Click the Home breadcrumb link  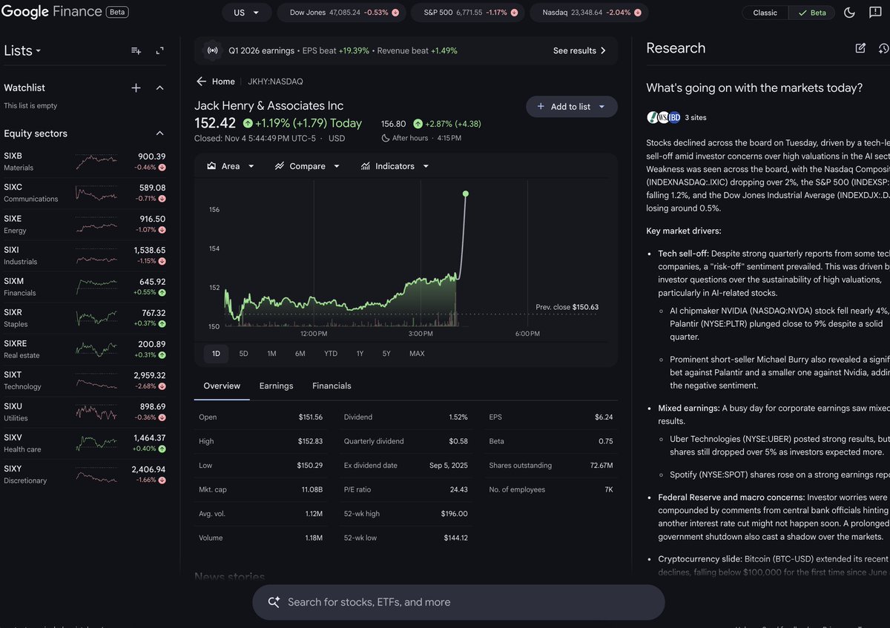[x=223, y=82]
